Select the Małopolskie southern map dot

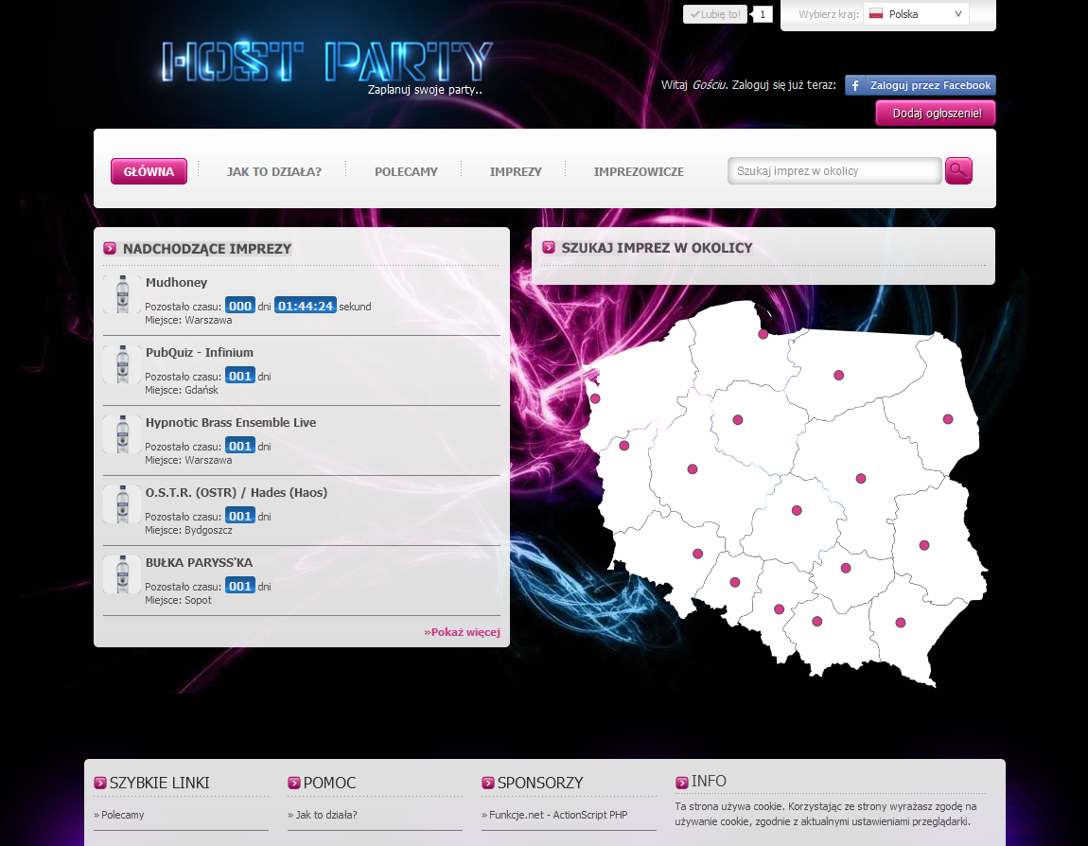(816, 621)
